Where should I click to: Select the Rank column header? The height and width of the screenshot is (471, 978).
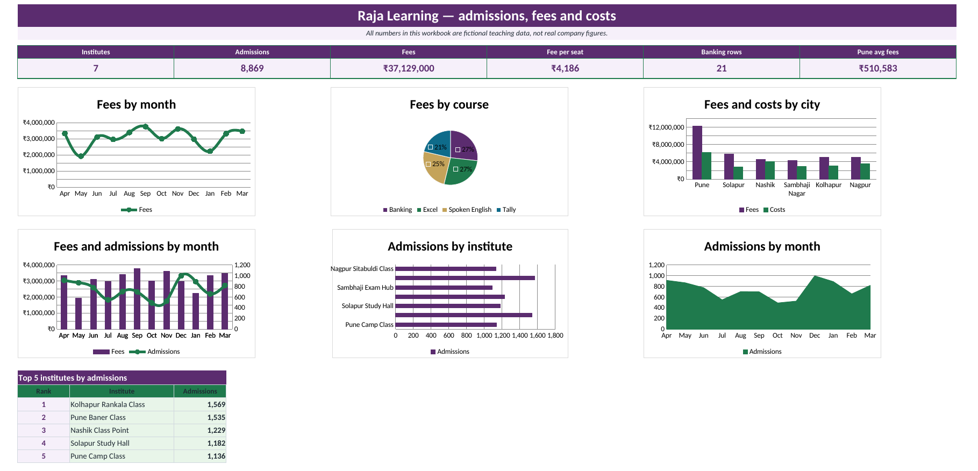tap(44, 391)
